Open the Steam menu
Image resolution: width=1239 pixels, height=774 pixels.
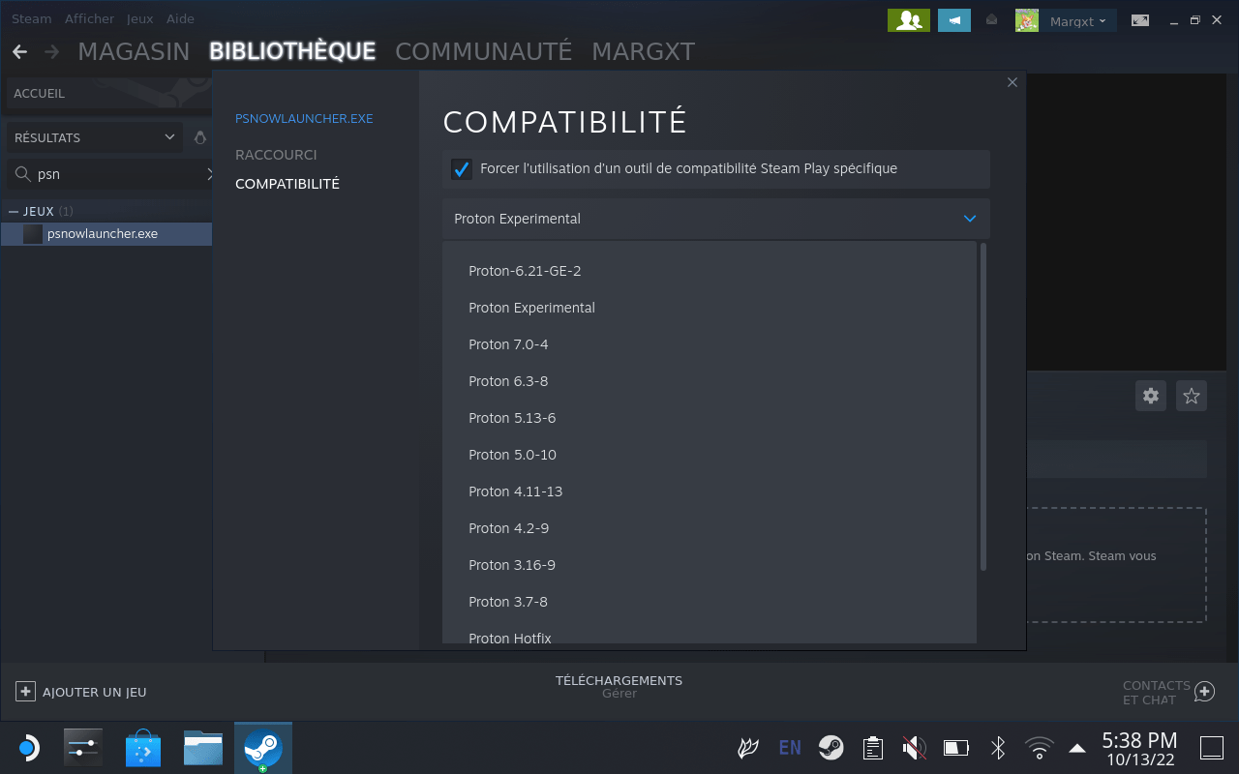pyautogui.click(x=32, y=18)
